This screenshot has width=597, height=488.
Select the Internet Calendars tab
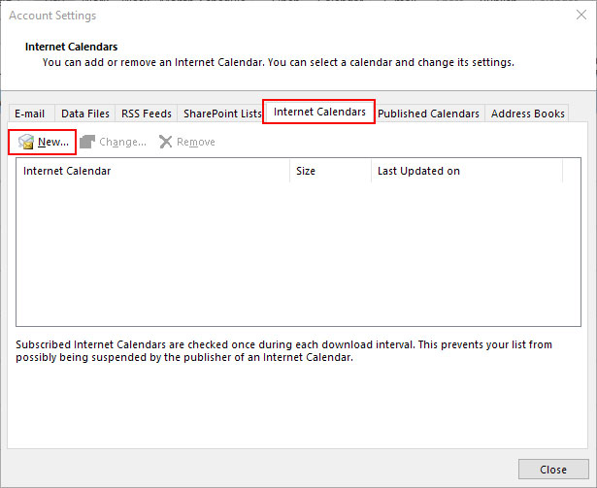(319, 113)
